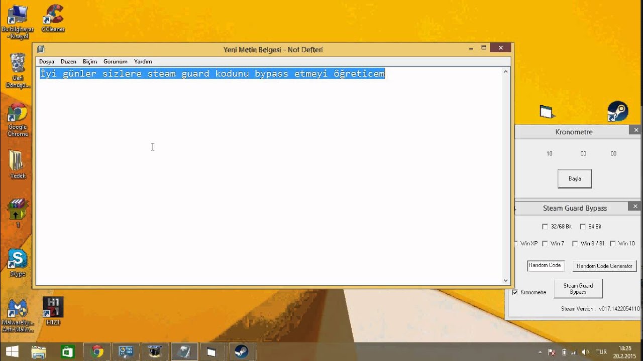The height and width of the screenshot is (361, 643).
Task: Click the Kronometre value 10
Action: click(x=549, y=153)
